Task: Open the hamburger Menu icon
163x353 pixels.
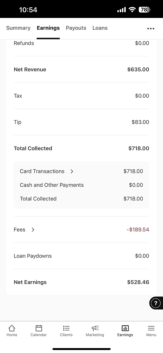Action: pos(151,328)
